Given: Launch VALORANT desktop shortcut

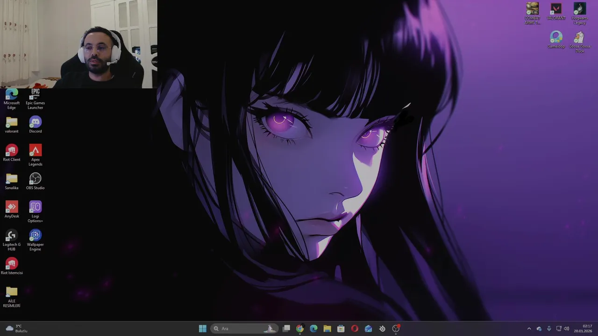Looking at the screenshot, I should (x=556, y=12).
